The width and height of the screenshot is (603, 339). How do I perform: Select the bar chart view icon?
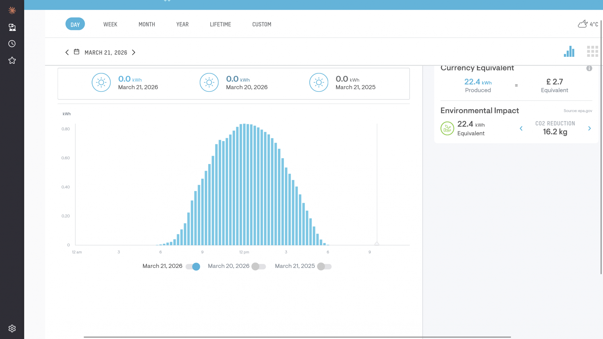pyautogui.click(x=569, y=51)
